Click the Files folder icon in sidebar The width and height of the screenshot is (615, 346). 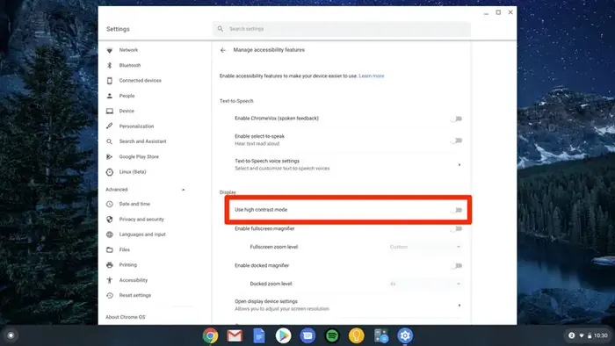pos(110,249)
